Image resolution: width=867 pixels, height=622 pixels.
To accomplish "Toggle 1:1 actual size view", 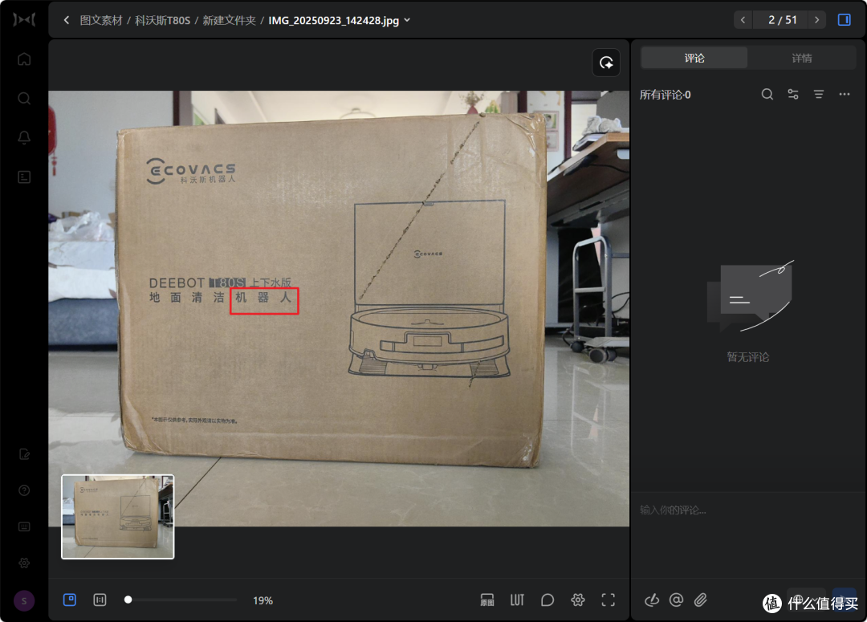I will click(100, 600).
